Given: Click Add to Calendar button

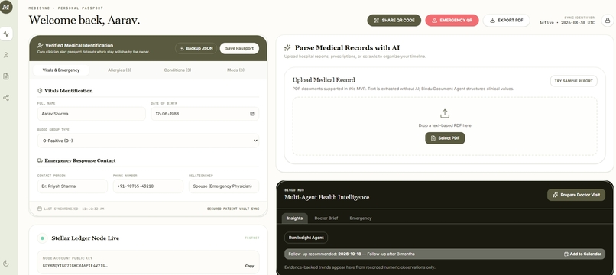Looking at the screenshot, I should pos(582,254).
